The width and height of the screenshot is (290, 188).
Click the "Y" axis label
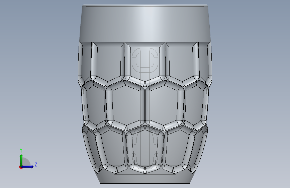21,151
